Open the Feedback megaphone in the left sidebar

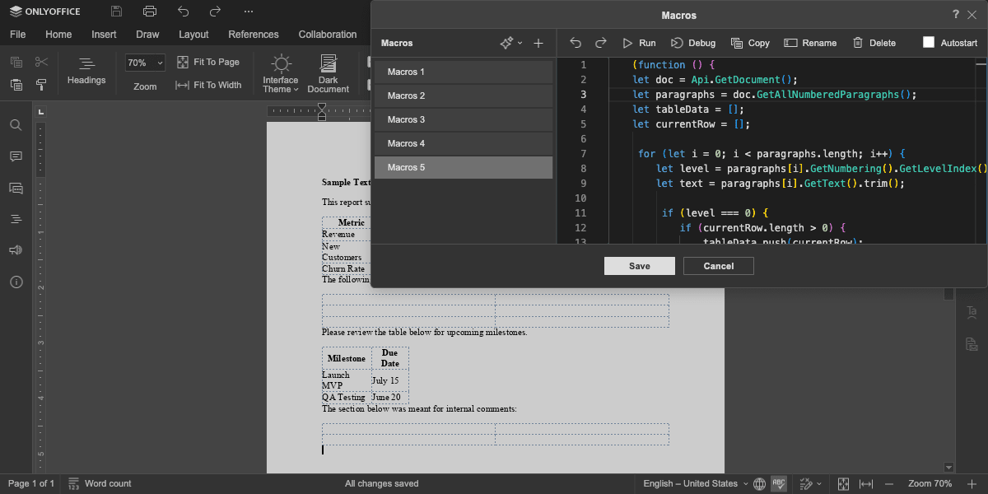click(16, 250)
